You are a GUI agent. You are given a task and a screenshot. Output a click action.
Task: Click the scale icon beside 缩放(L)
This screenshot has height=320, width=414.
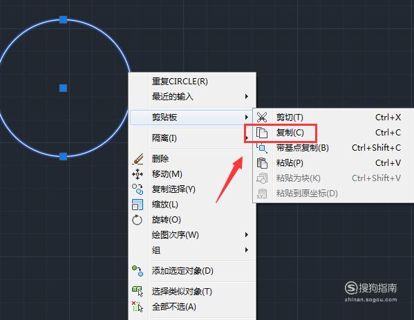click(x=138, y=205)
